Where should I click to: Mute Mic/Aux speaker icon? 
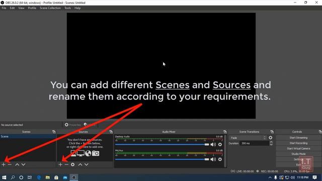pyautogui.click(x=213, y=159)
